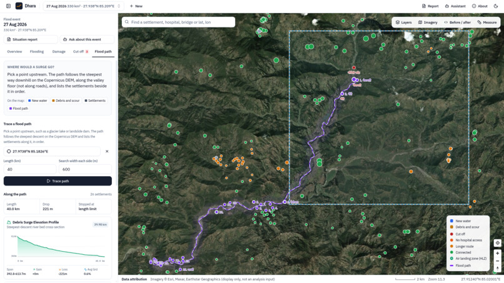Click the Stopped at length limit value

coord(88,209)
